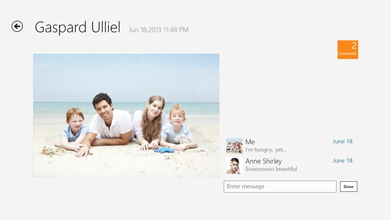The image size is (391, 220).
Task: Click the Jun 18, 2013 11:48 PM timestamp
Action: [159, 30]
